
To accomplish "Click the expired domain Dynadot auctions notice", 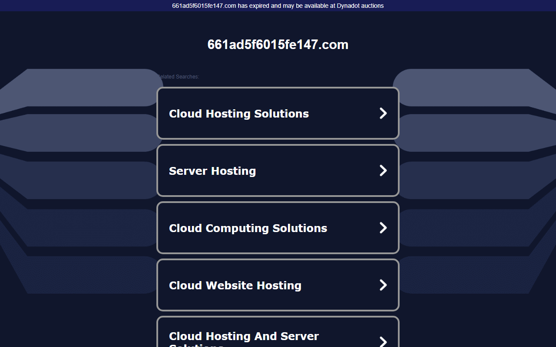I will [278, 6].
